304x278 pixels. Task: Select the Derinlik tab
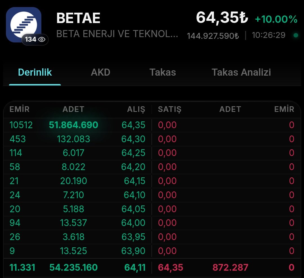(x=35, y=73)
